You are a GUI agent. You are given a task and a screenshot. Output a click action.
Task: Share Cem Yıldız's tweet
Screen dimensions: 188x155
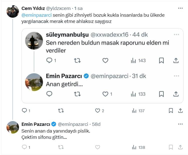180,111
